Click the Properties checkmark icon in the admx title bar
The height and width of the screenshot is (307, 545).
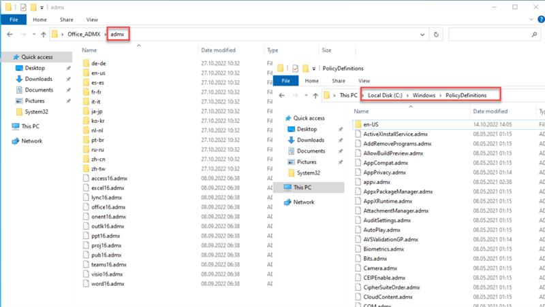pyautogui.click(x=23, y=7)
